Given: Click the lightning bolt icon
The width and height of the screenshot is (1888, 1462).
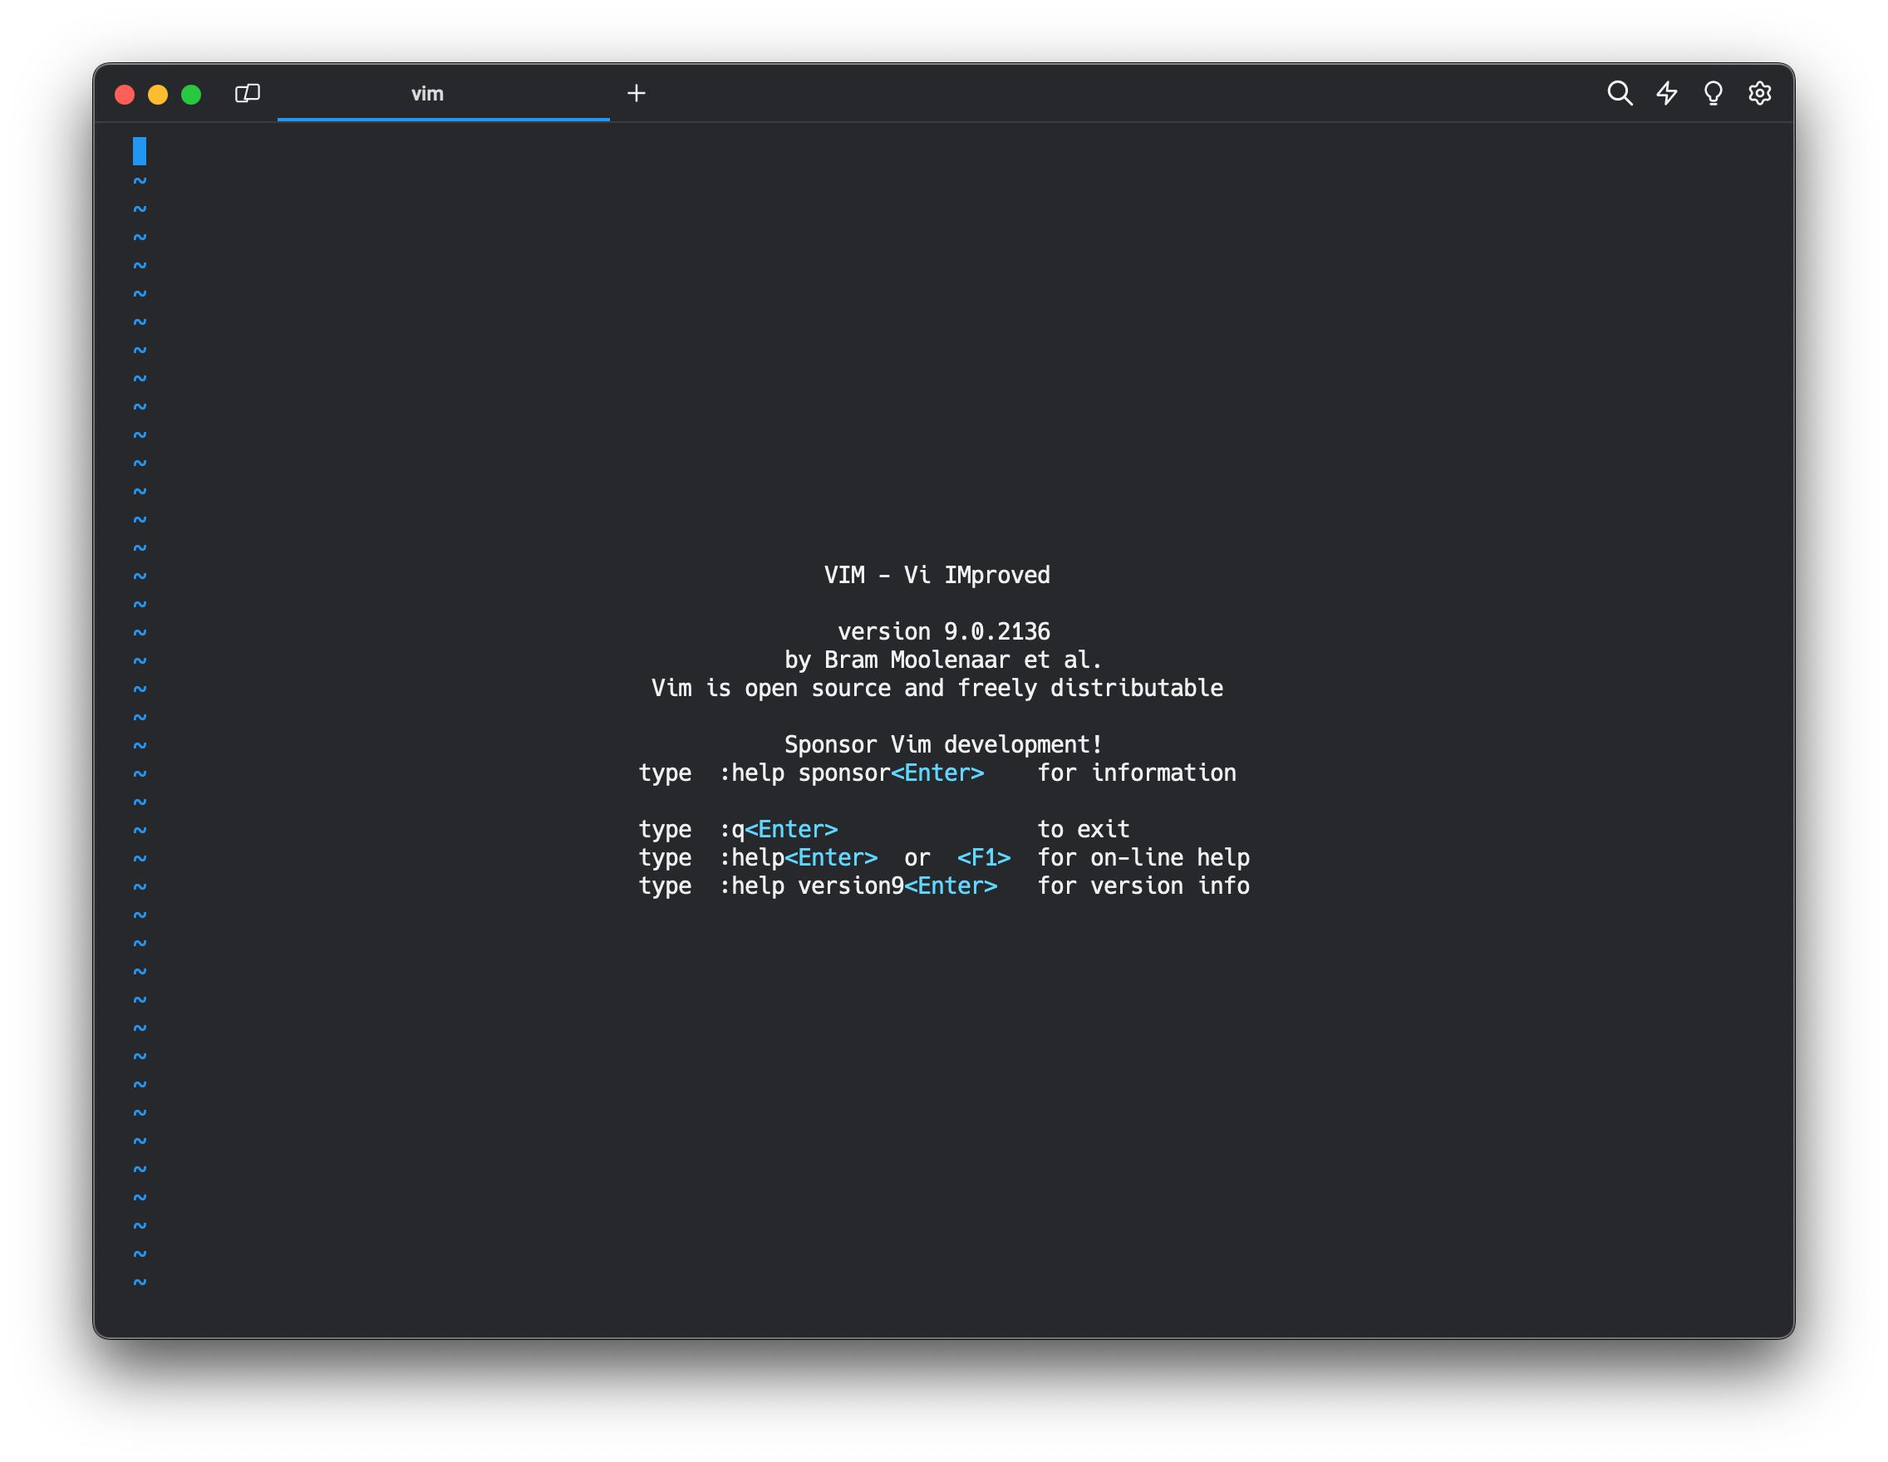Looking at the screenshot, I should [x=1667, y=93].
